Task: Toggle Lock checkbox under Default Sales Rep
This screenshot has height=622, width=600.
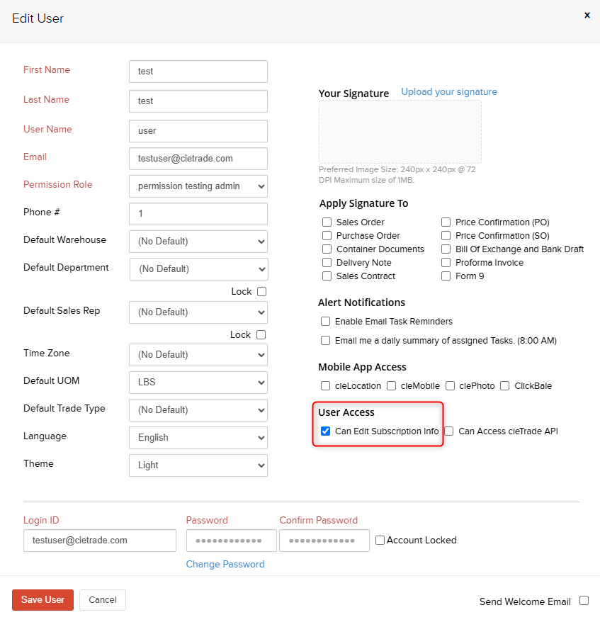Action: click(261, 335)
